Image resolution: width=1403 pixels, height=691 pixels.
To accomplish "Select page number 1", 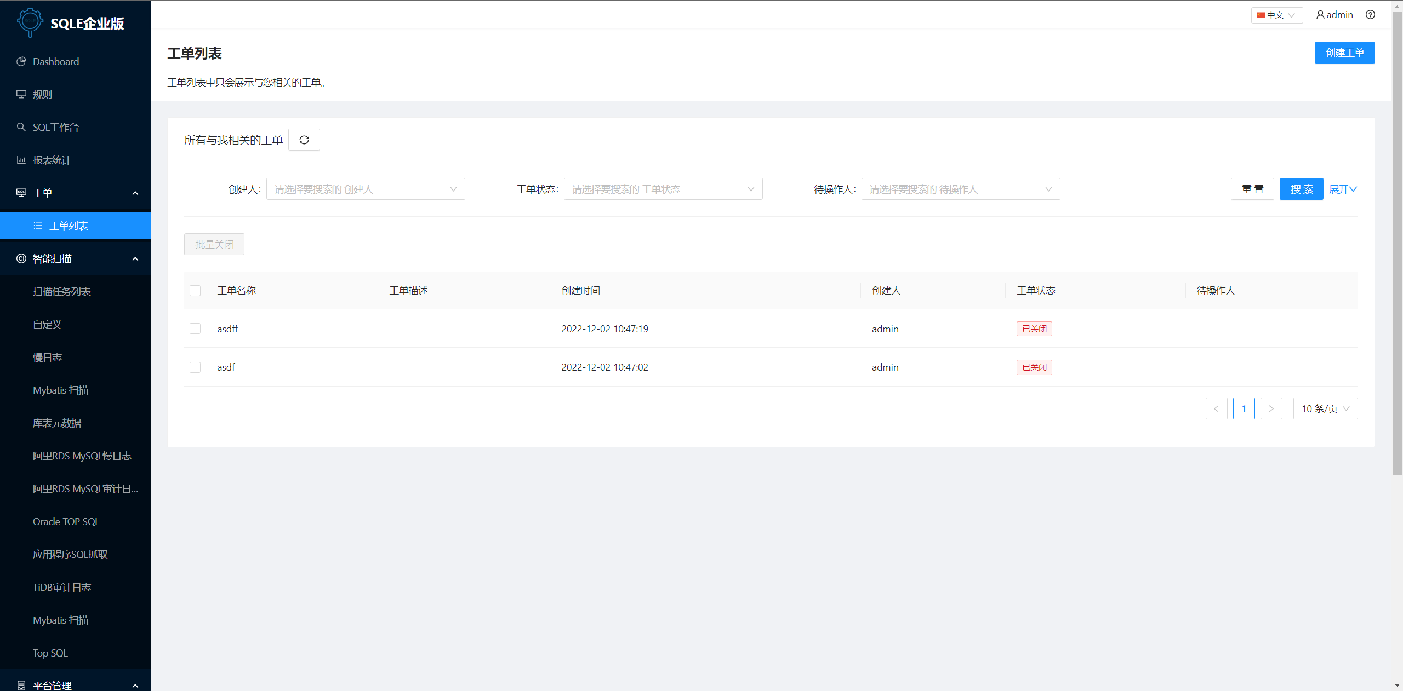I will click(1244, 408).
